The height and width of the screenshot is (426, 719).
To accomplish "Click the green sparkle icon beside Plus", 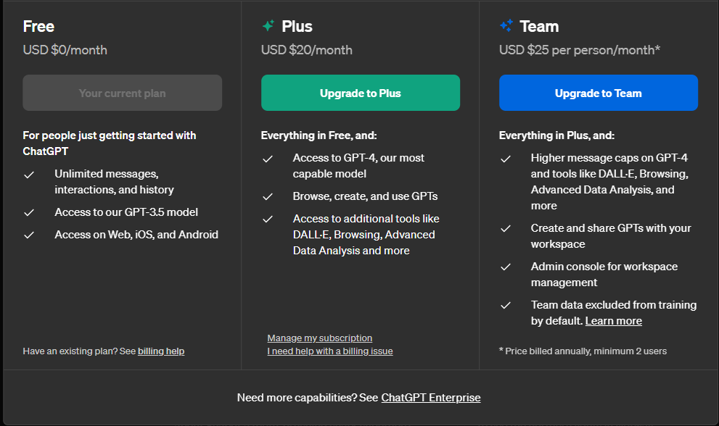I will click(x=268, y=25).
